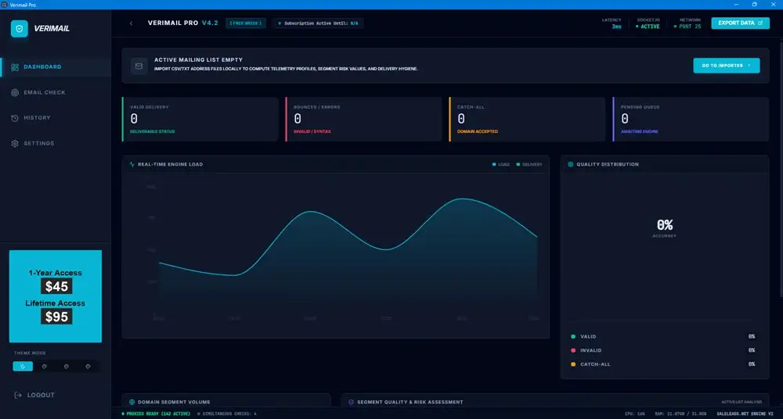
Task: Switch to the third theme mode option
Action: [66, 367]
